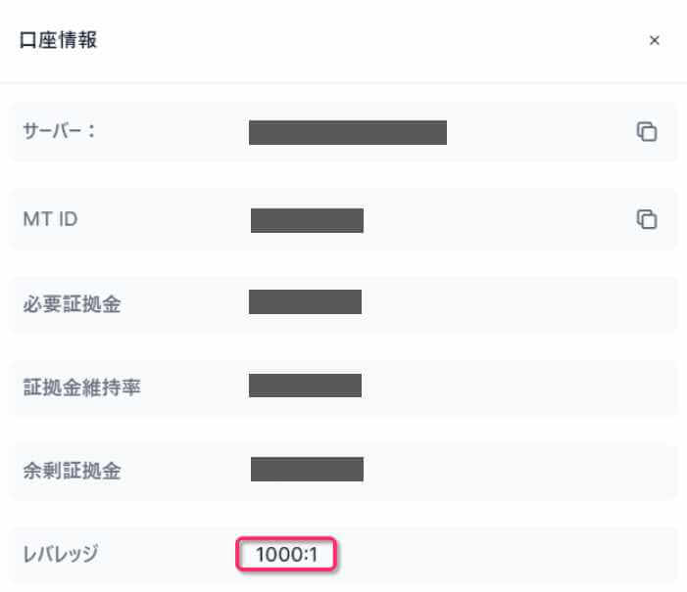The image size is (687, 592).
Task: Copy the MT ID value
Action: click(646, 219)
